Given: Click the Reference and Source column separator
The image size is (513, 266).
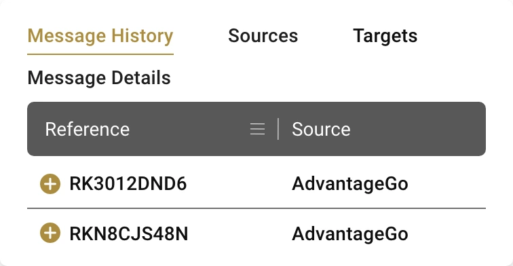Looking at the screenshot, I should [x=278, y=129].
